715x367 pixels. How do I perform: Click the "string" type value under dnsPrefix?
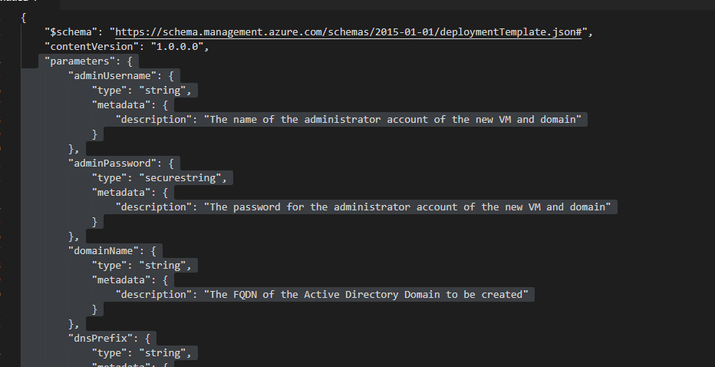(x=161, y=353)
